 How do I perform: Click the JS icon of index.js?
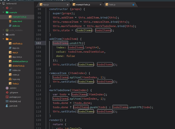10,75
